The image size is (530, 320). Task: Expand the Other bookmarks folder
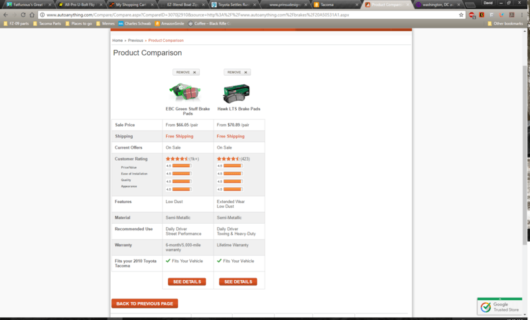point(505,24)
